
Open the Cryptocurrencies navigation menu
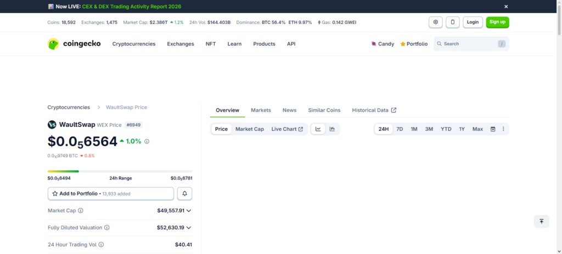pos(133,44)
